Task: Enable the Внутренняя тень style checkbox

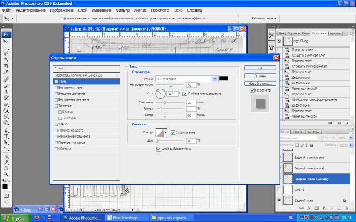Action: point(56,87)
